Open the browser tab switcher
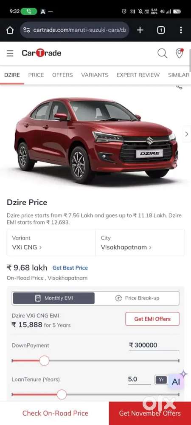This screenshot has height=425, width=191. point(161,30)
